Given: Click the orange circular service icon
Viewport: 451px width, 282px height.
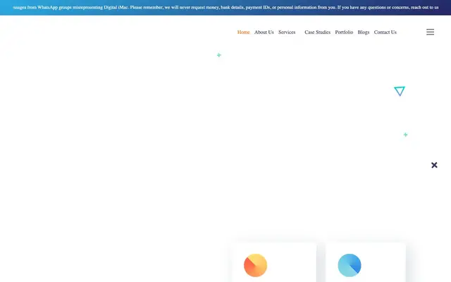Looking at the screenshot, I should (x=255, y=265).
